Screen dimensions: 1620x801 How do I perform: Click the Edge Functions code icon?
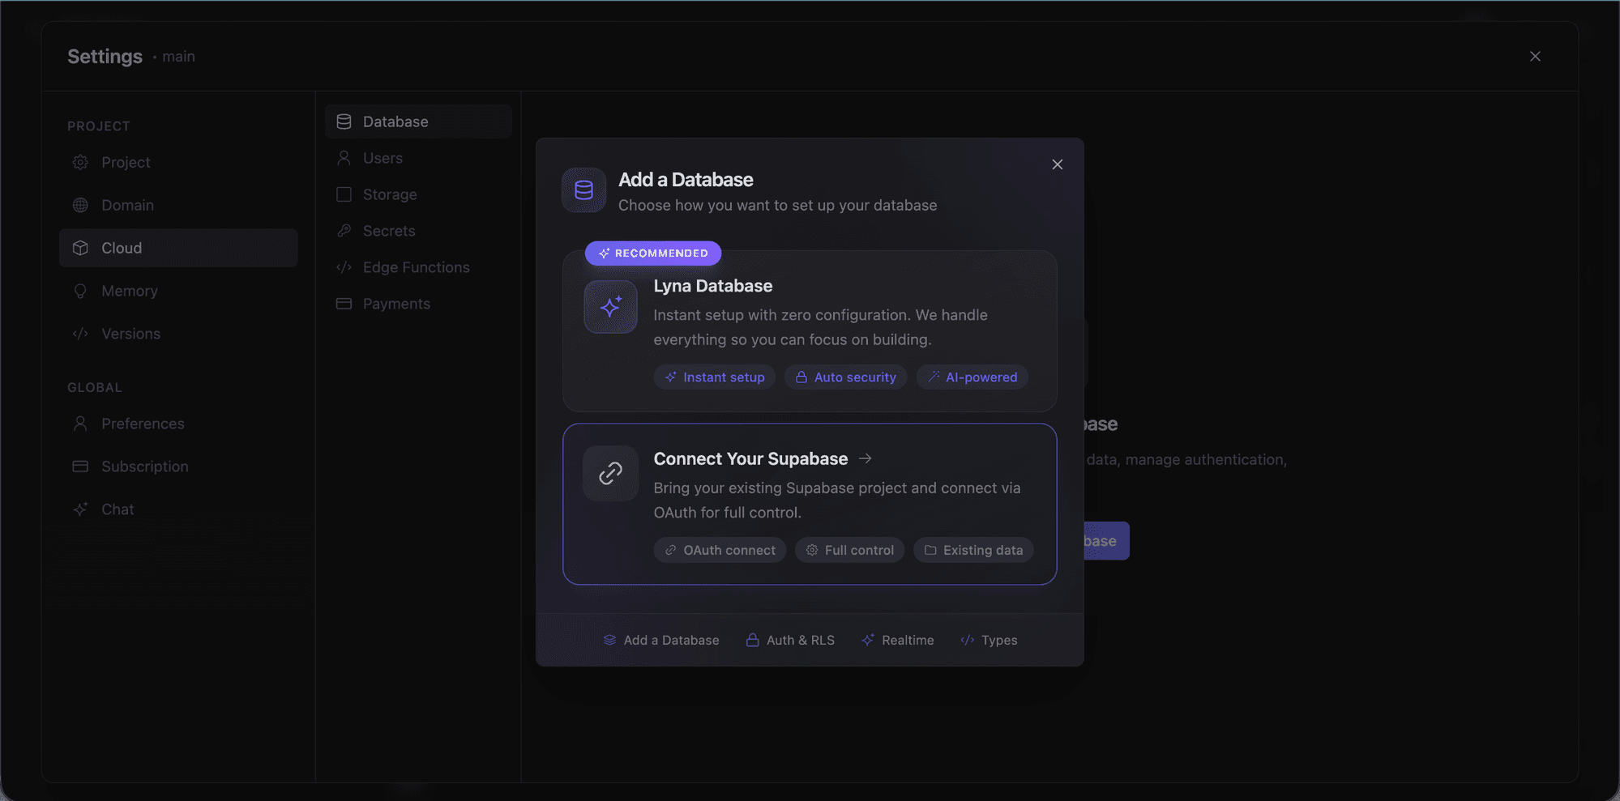pyautogui.click(x=344, y=267)
